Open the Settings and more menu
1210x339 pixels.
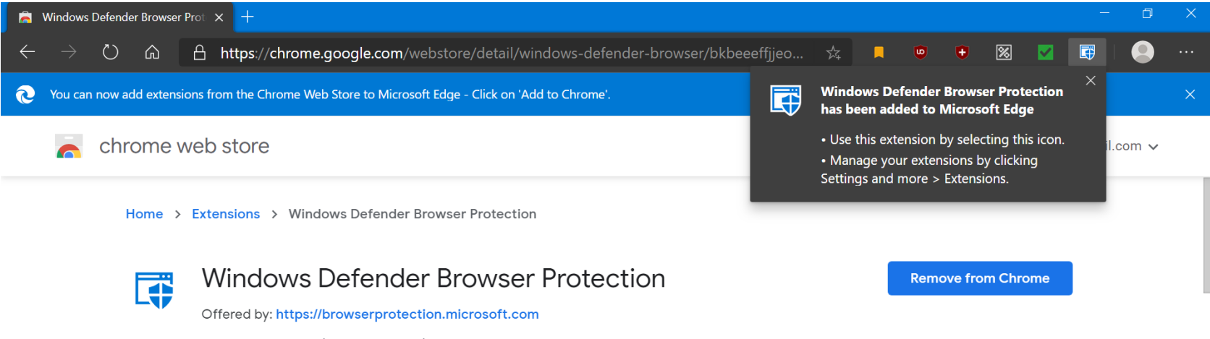(x=1186, y=52)
